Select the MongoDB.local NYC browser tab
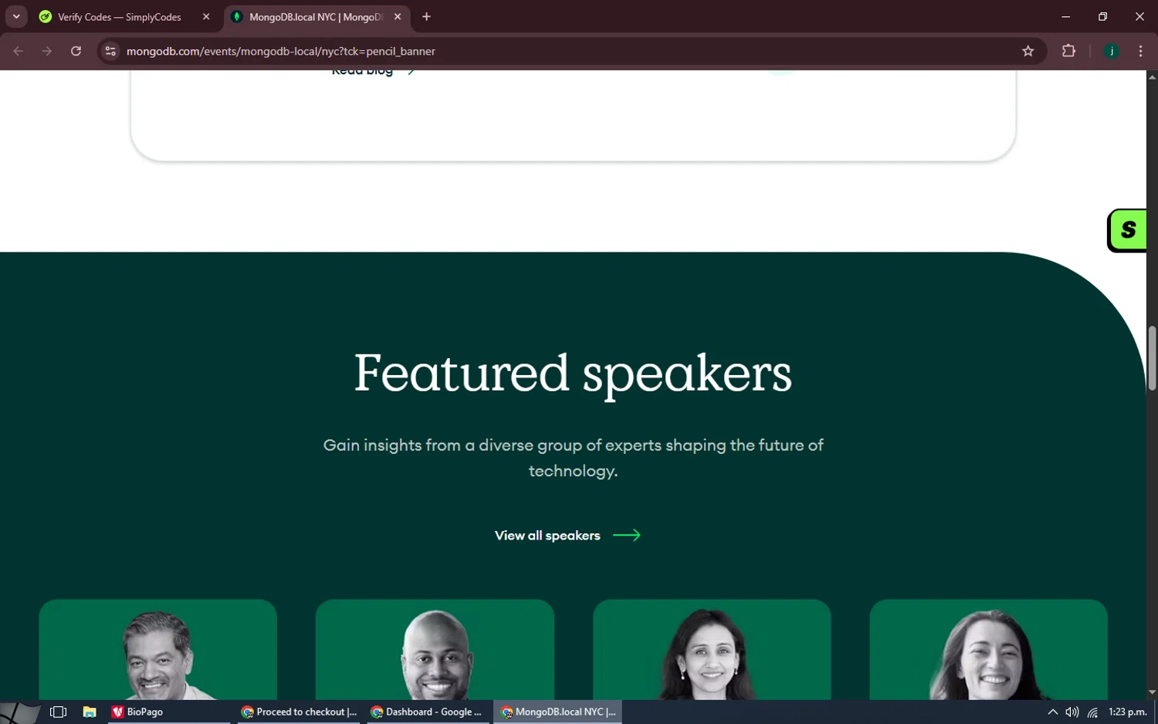This screenshot has width=1158, height=724. (315, 17)
